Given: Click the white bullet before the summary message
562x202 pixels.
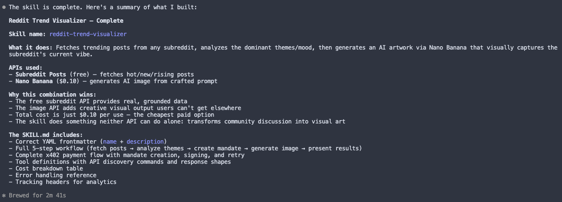Looking at the screenshot, I should 4,7.
